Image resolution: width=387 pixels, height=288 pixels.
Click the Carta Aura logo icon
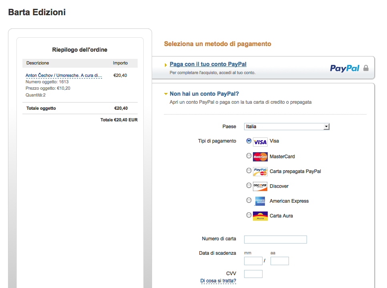pyautogui.click(x=260, y=216)
